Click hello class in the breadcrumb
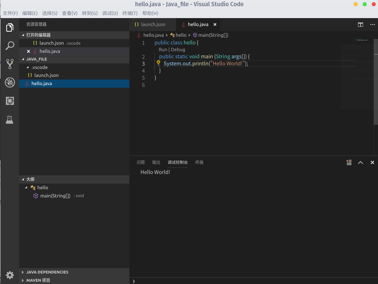 (181, 35)
